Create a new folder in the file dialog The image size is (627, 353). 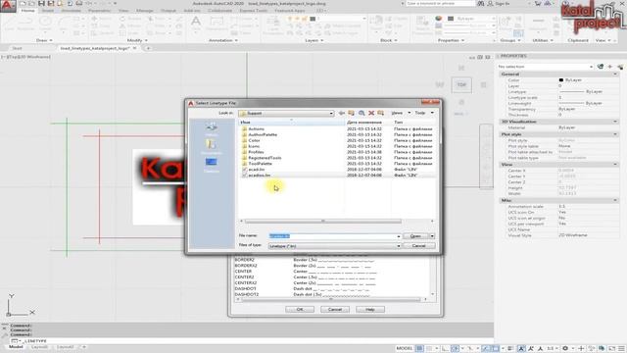click(381, 114)
